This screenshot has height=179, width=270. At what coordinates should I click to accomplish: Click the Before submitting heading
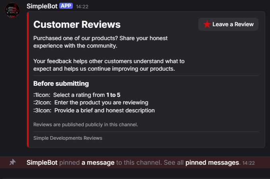61,84
